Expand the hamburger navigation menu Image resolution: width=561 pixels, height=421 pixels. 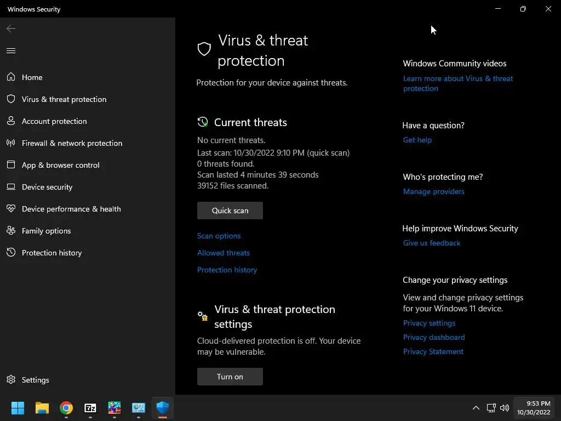[x=11, y=51]
